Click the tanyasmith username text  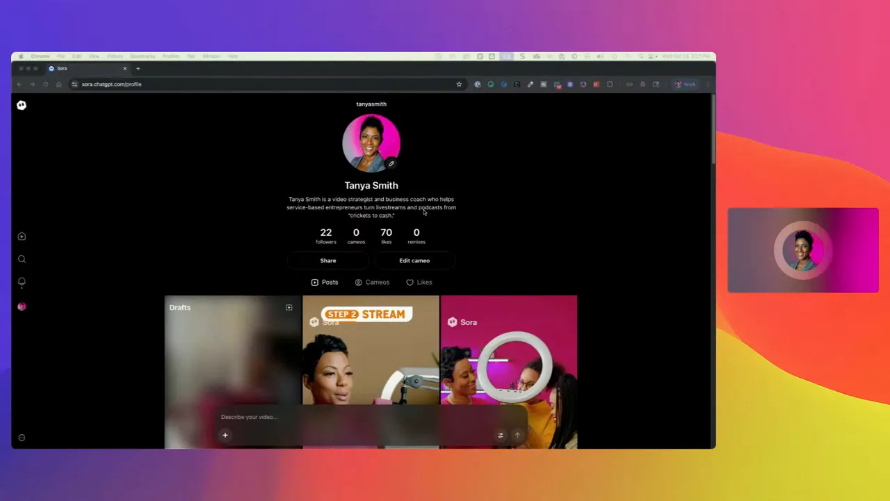coord(371,104)
